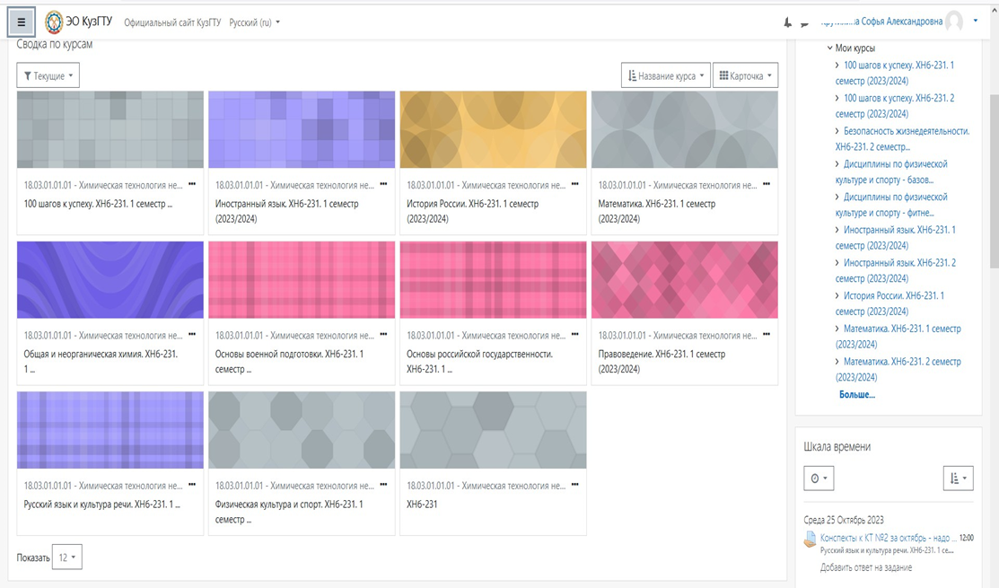
Task: Select 100 шагов к успеху 1 семестр in sidebar
Action: (895, 73)
